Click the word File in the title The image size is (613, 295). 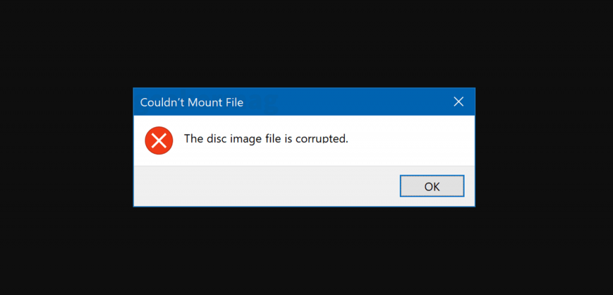[x=233, y=102]
